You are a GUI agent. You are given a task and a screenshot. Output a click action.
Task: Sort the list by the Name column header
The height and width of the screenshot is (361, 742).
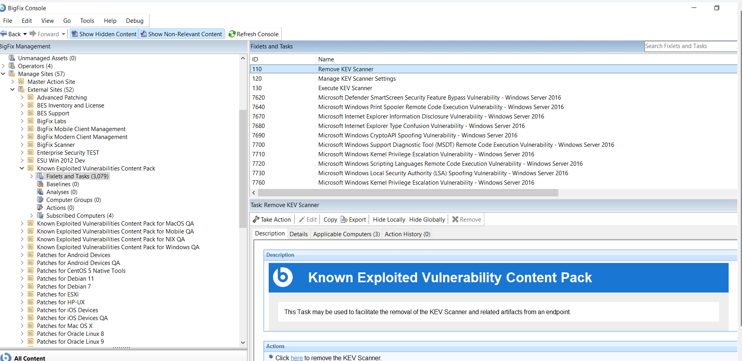pyautogui.click(x=526, y=59)
